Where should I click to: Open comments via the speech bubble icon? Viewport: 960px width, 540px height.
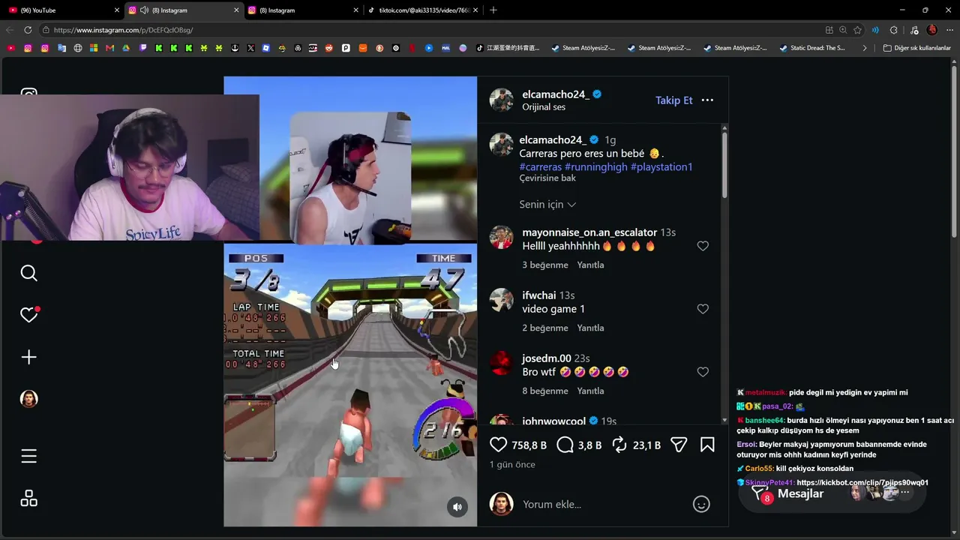(x=565, y=445)
